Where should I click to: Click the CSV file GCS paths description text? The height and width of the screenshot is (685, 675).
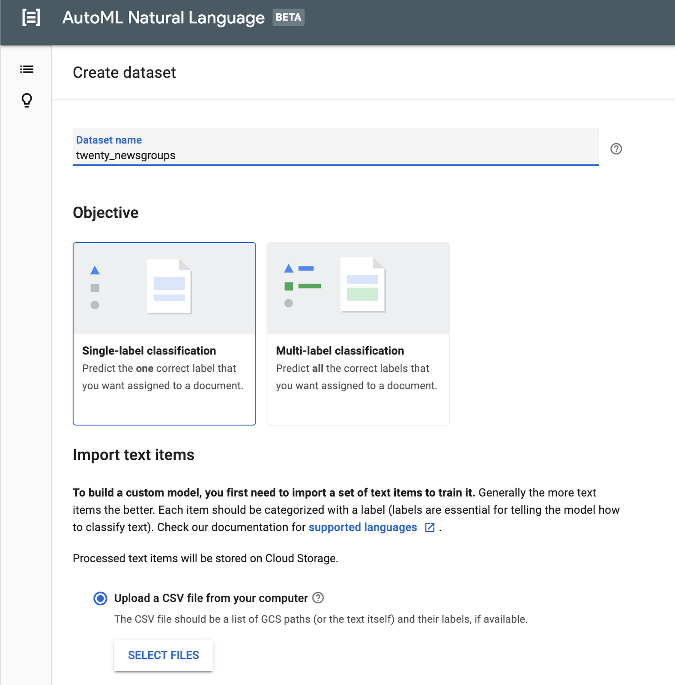321,619
